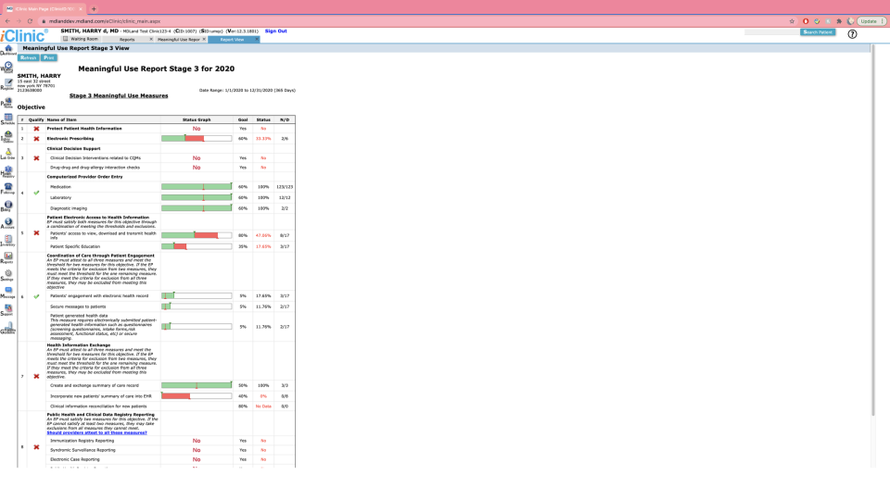Click the page vertical scrollbar

(873, 230)
